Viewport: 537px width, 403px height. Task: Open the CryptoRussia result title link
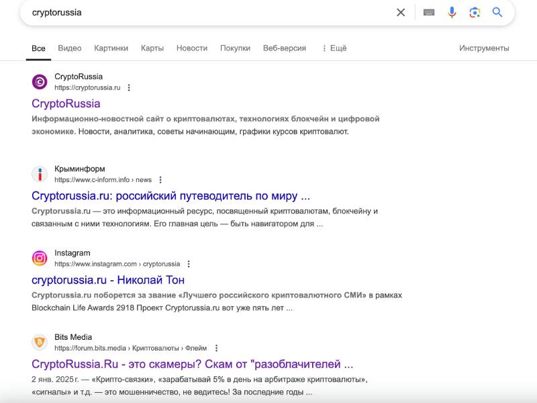tap(66, 103)
